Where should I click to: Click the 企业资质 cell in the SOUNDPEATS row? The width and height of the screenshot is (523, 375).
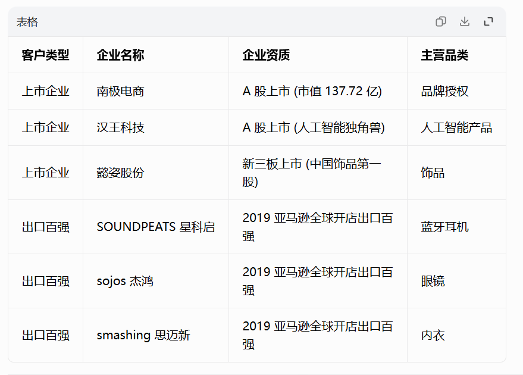click(x=318, y=227)
